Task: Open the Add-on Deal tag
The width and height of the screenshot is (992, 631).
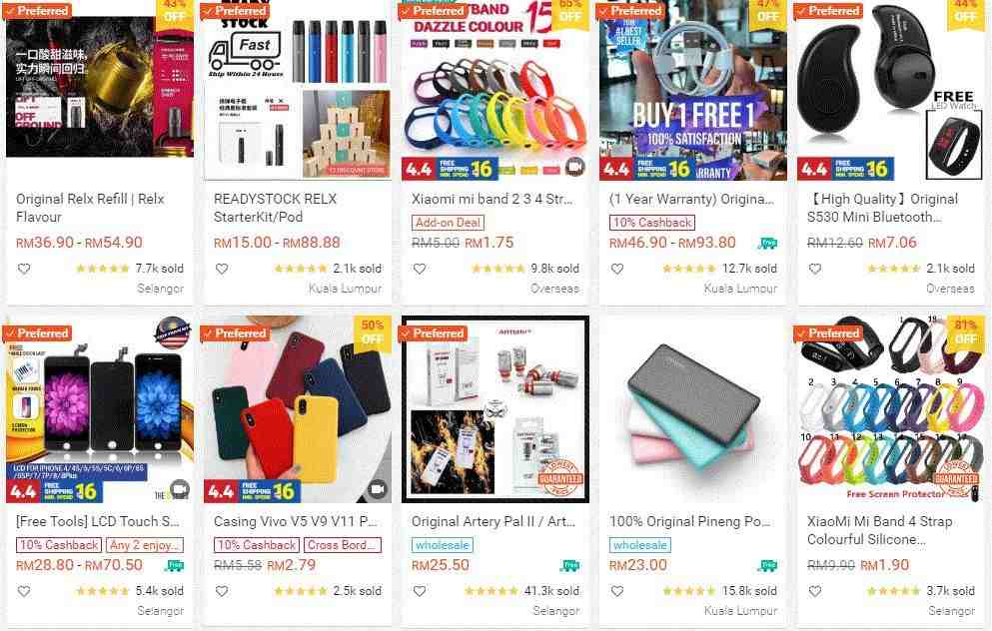Action: pos(448,223)
